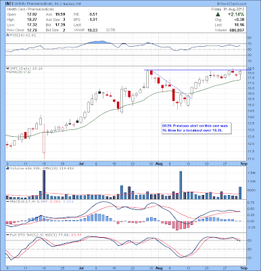This screenshot has height=271, width=261.
Task: Click the +2.14% percent change
Action: (235, 14)
